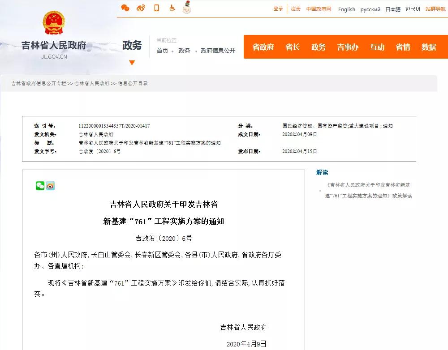Select 数据 in orange navigation bar

click(429, 47)
